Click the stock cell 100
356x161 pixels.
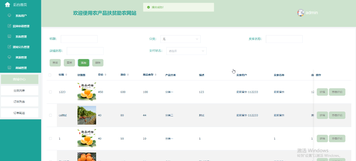point(145,92)
